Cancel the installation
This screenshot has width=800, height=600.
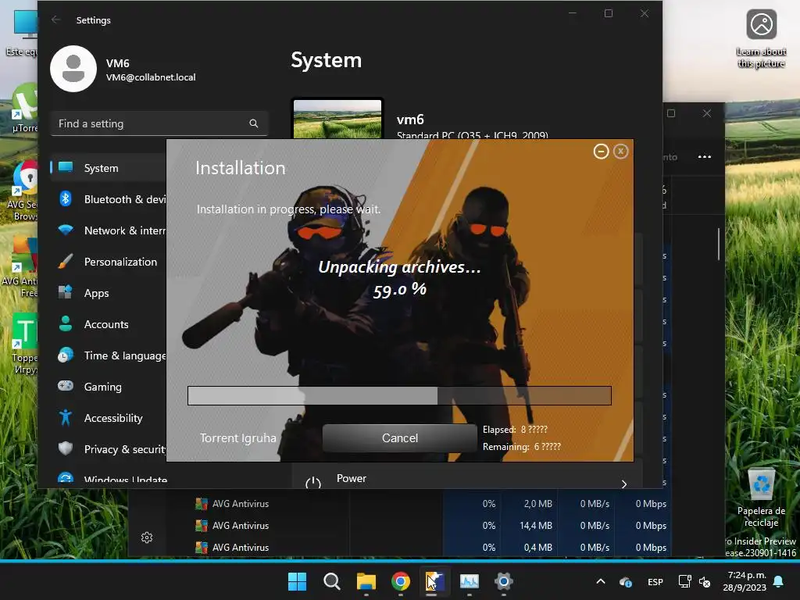click(399, 437)
